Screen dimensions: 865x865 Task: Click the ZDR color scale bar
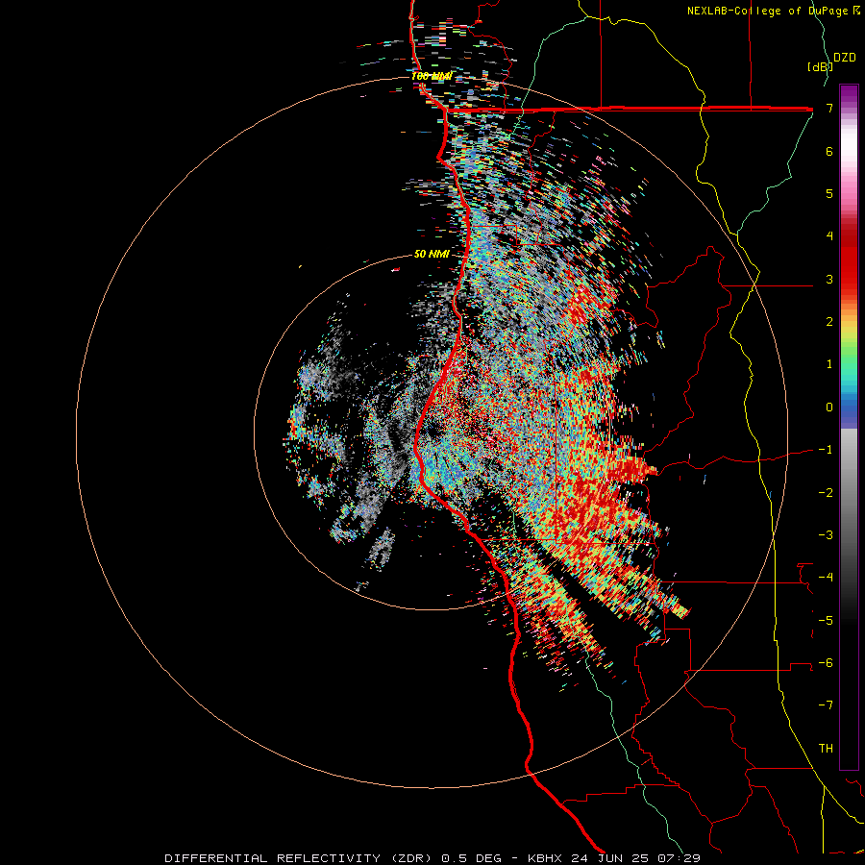tap(849, 427)
